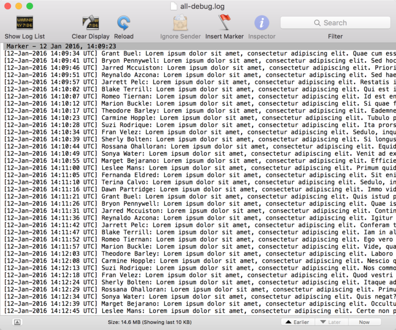The height and width of the screenshot is (330, 396).
Task: Click the magnifying glass in Search field
Action: pyautogui.click(x=317, y=23)
